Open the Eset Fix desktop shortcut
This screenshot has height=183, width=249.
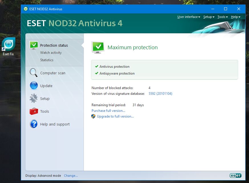tap(9, 46)
